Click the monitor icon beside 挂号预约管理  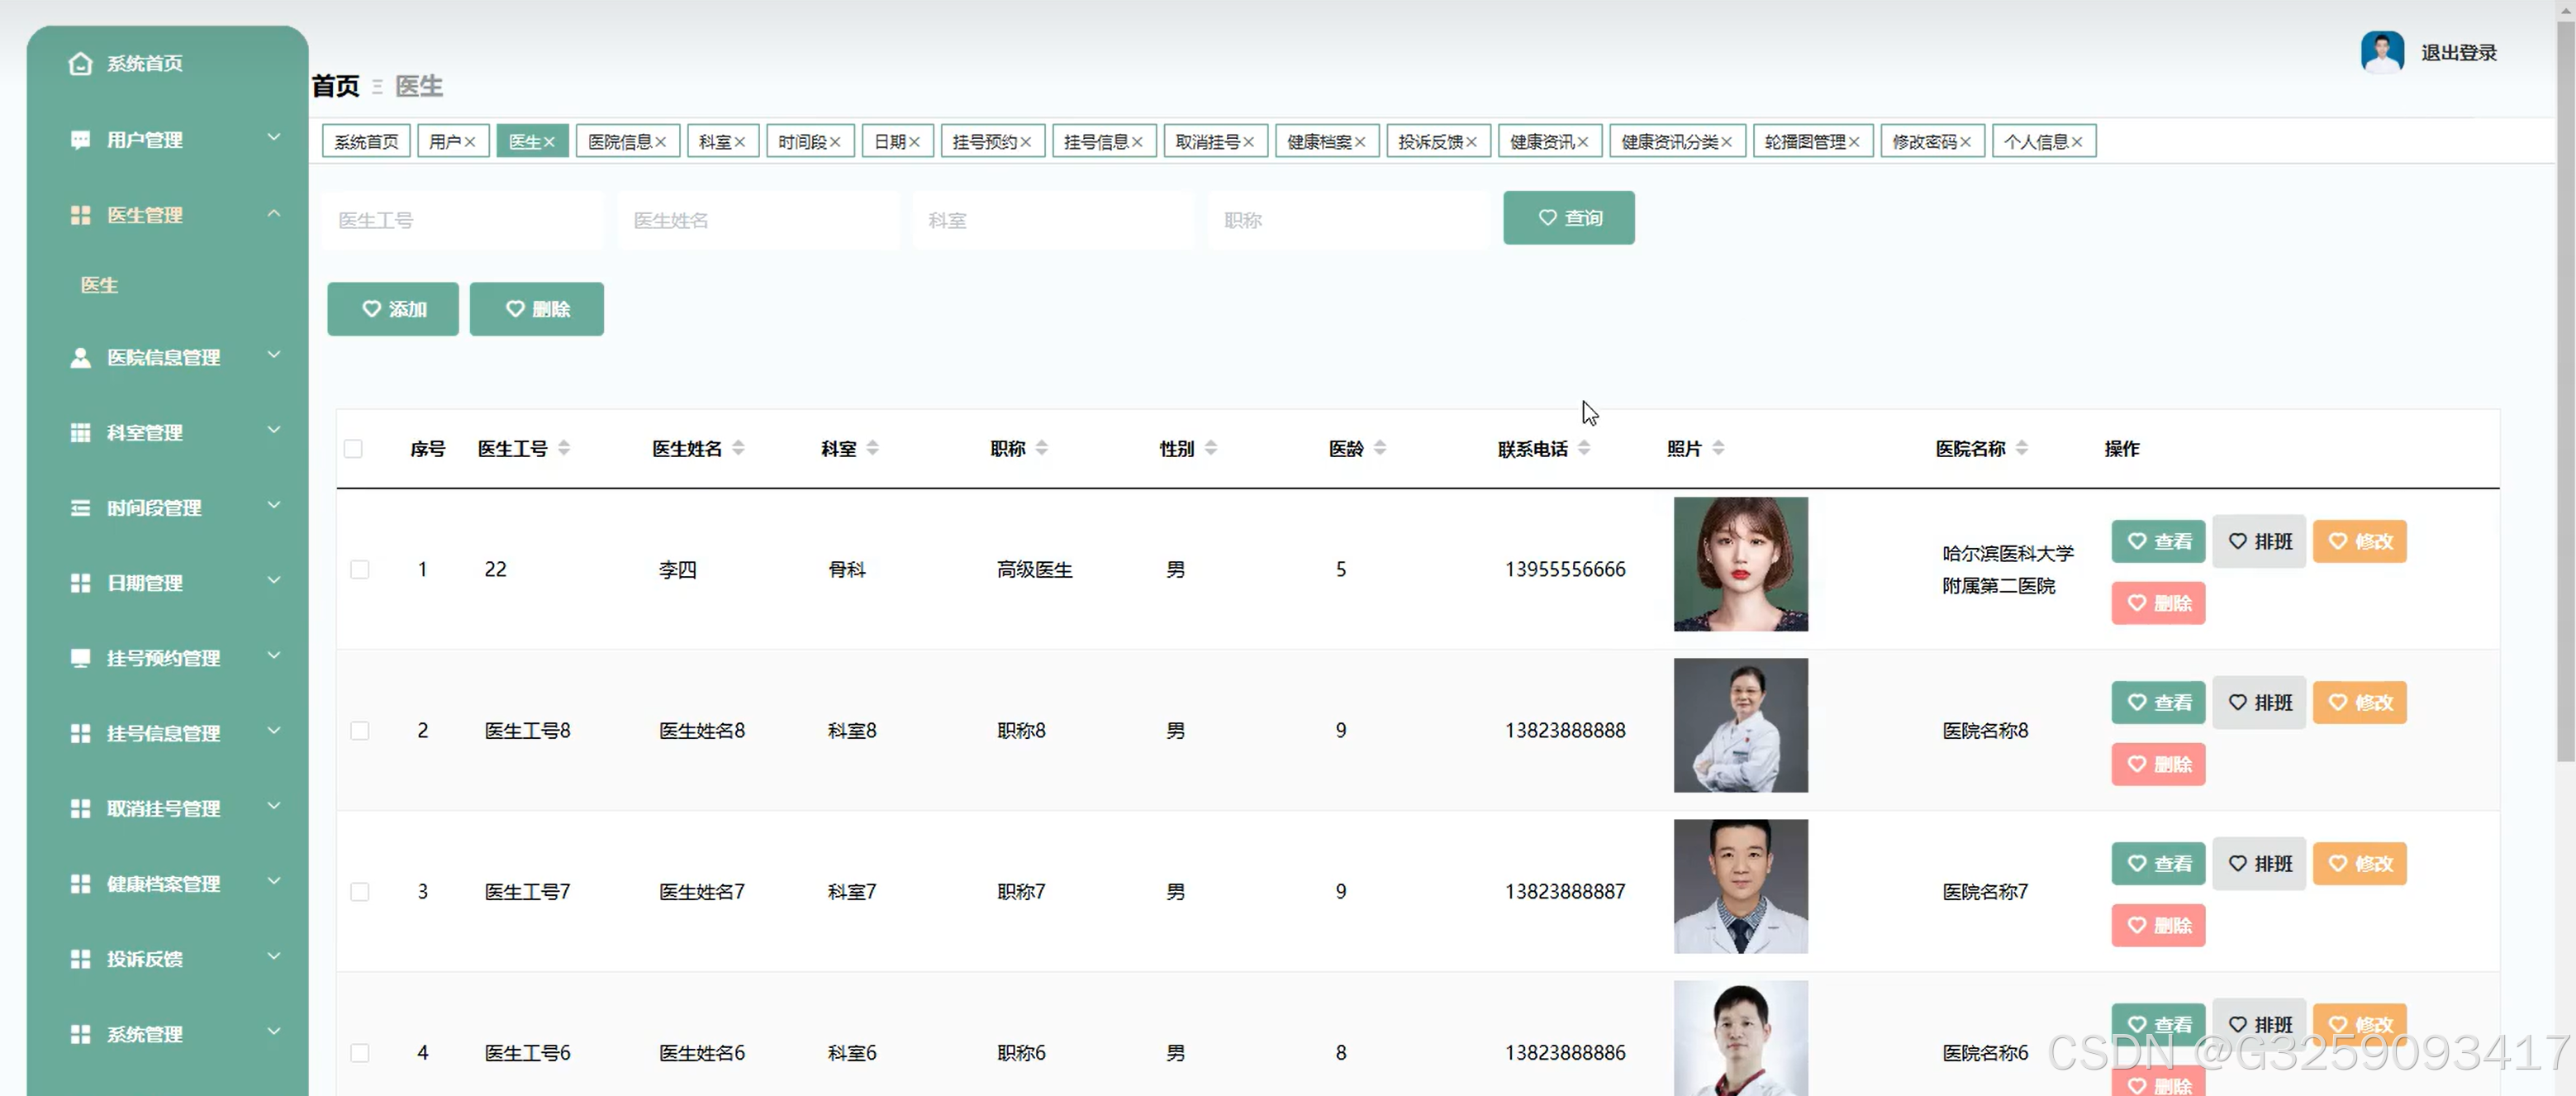click(x=80, y=658)
